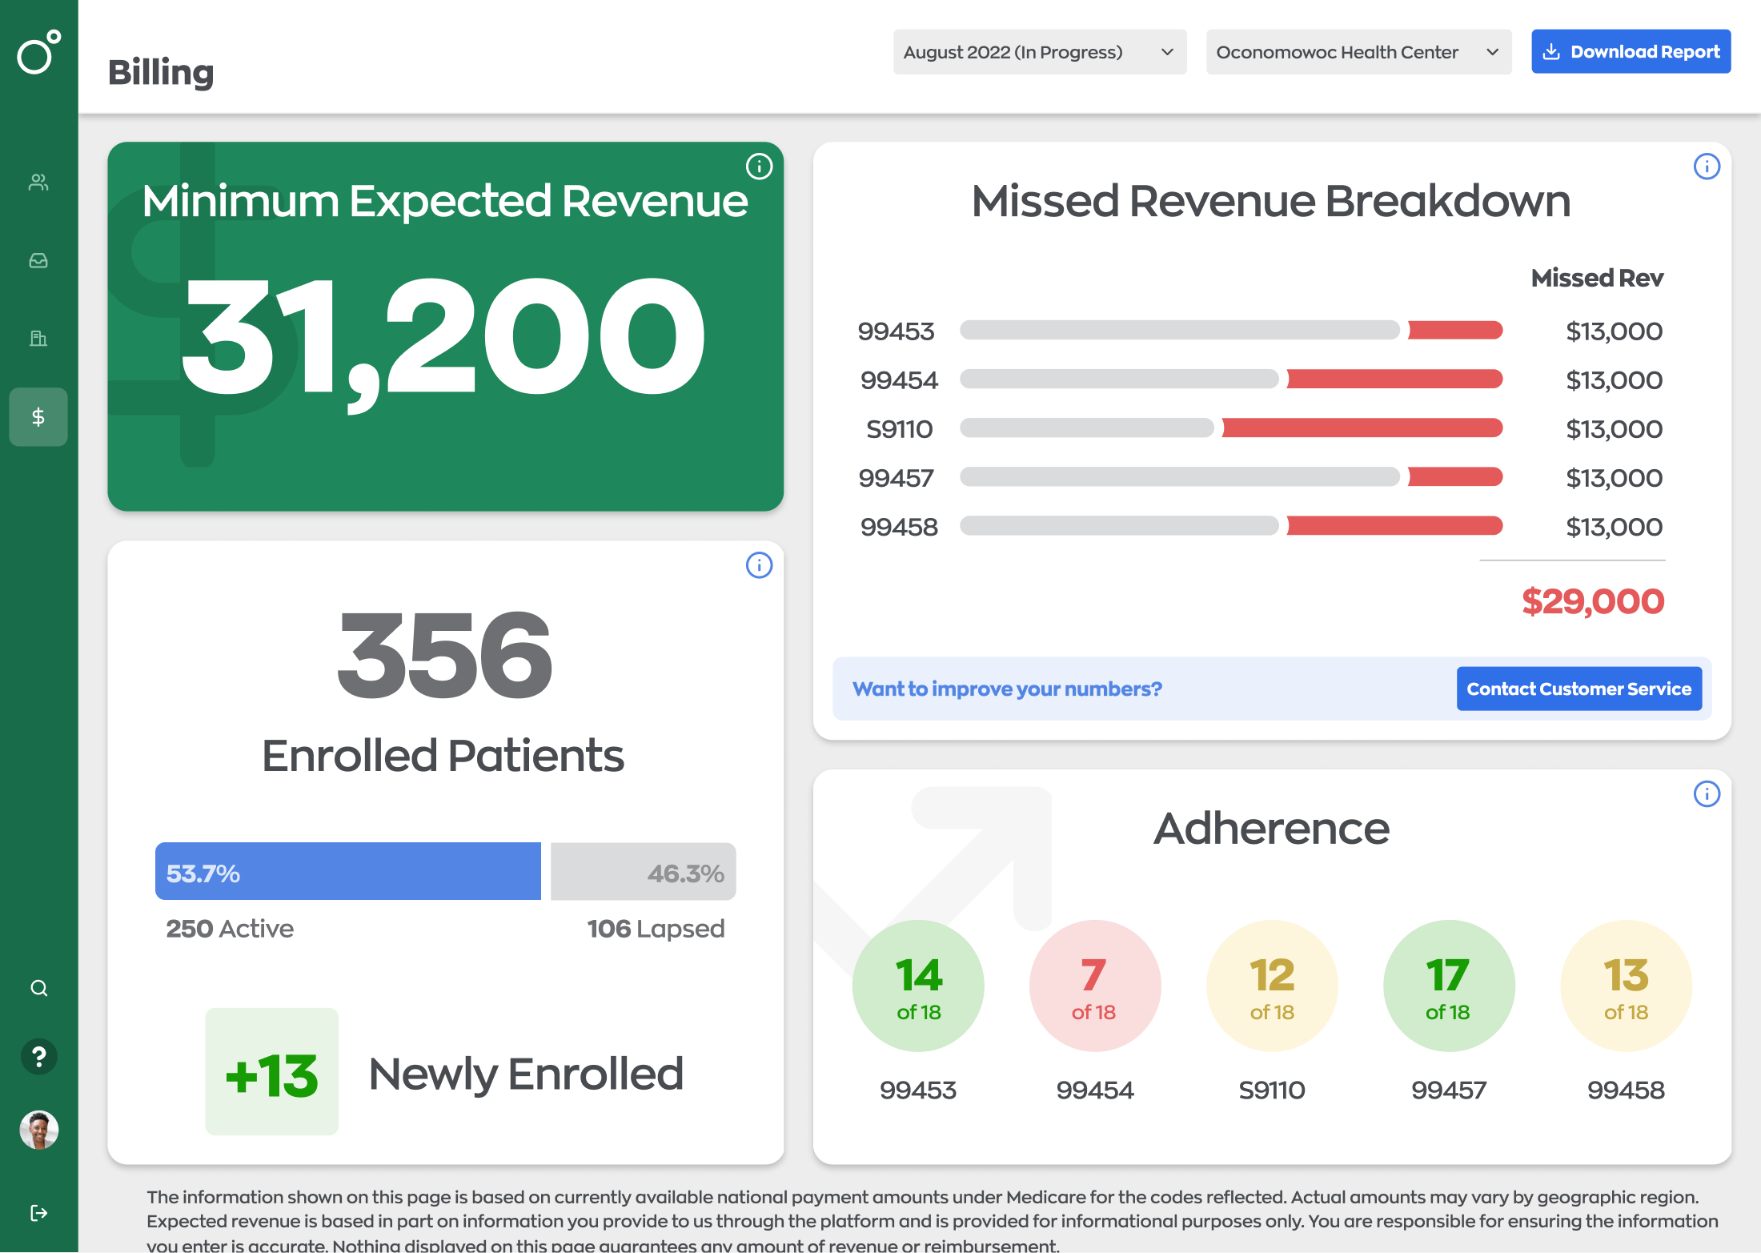
Task: Open the user profile avatar
Action: point(38,1130)
